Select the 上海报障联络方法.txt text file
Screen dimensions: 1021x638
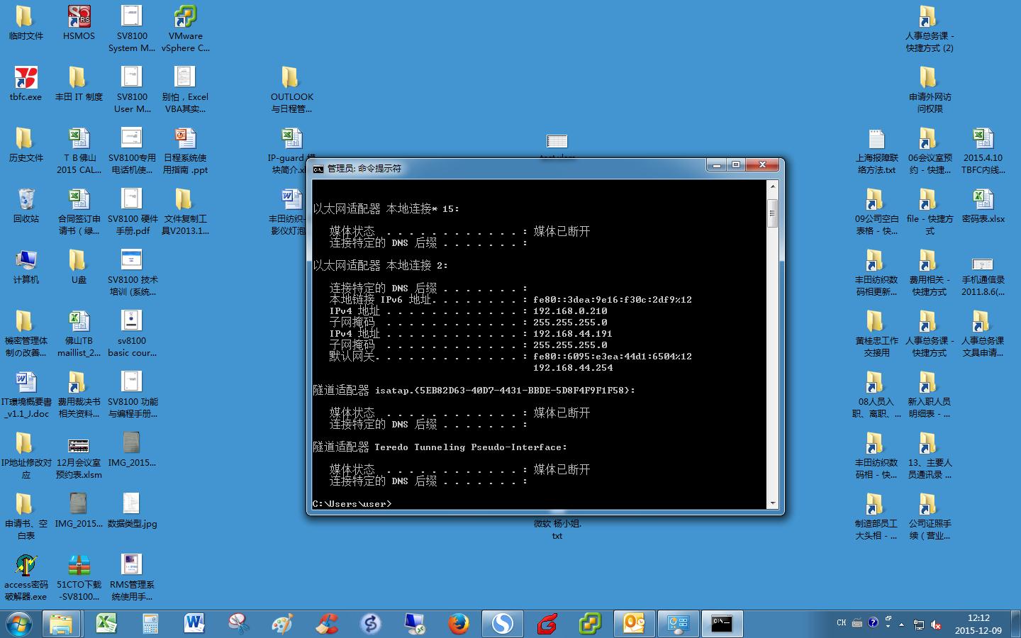click(x=876, y=150)
